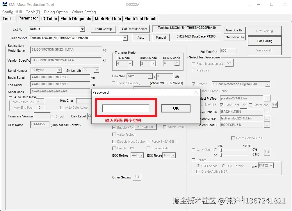The image size is (292, 211).
Task: Toggle the Flash Management checkbox
Action: click(x=193, y=64)
